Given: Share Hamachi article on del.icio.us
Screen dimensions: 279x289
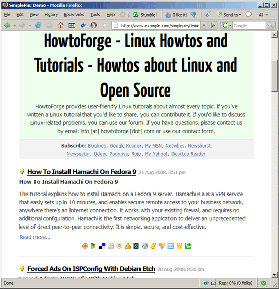Looking at the screenshot, I should [x=102, y=246].
